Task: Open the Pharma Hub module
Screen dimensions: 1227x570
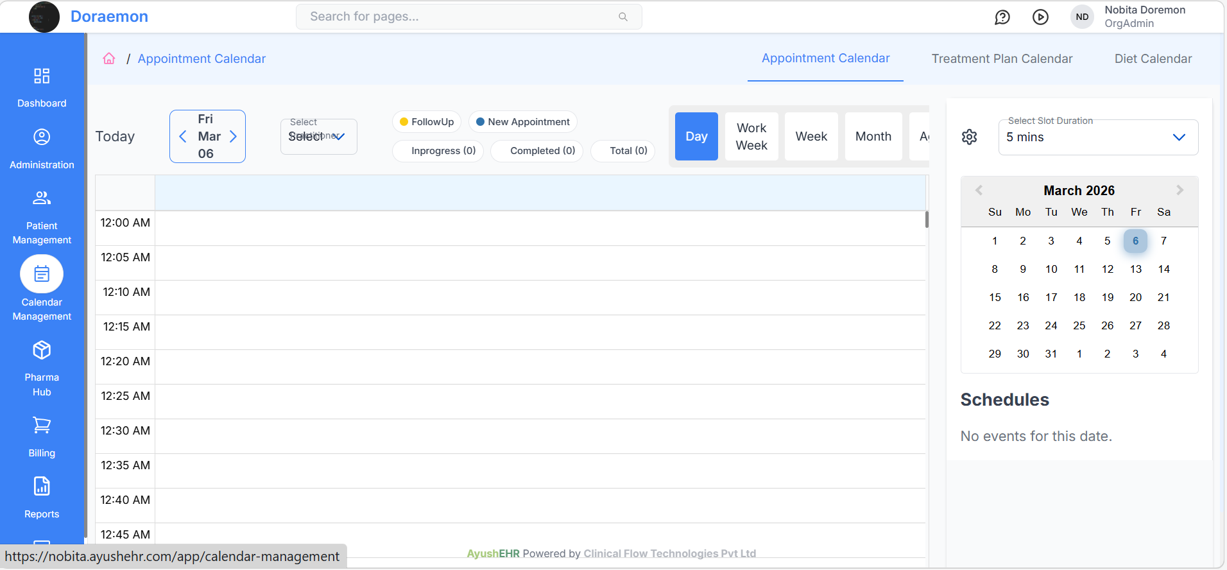Action: [x=42, y=350]
